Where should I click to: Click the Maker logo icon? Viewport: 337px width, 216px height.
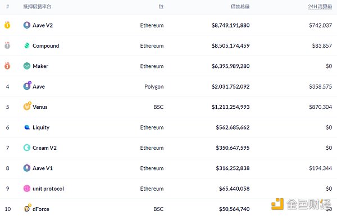tap(26, 66)
